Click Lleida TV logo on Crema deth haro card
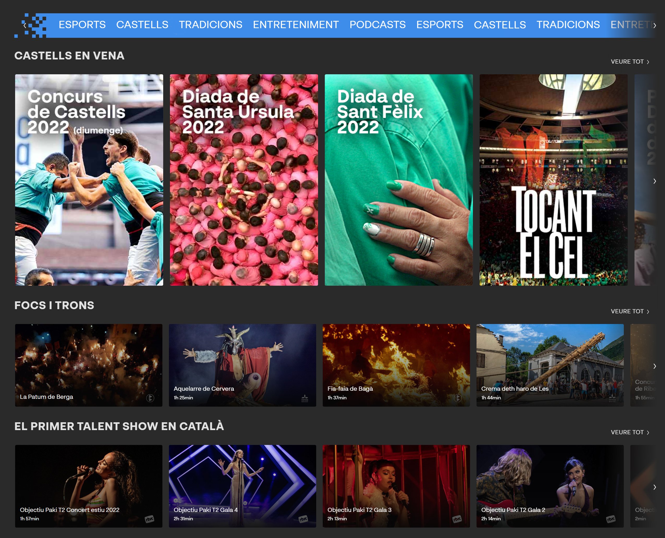Screen dimensions: 665x538 pyautogui.click(x=612, y=398)
